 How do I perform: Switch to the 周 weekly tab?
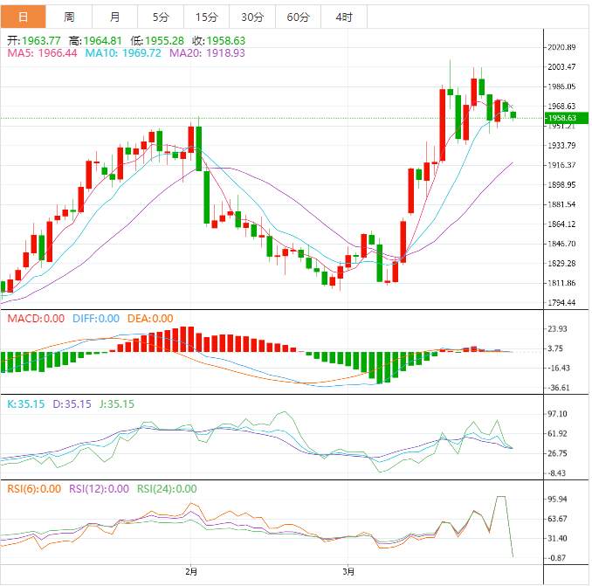(x=69, y=17)
